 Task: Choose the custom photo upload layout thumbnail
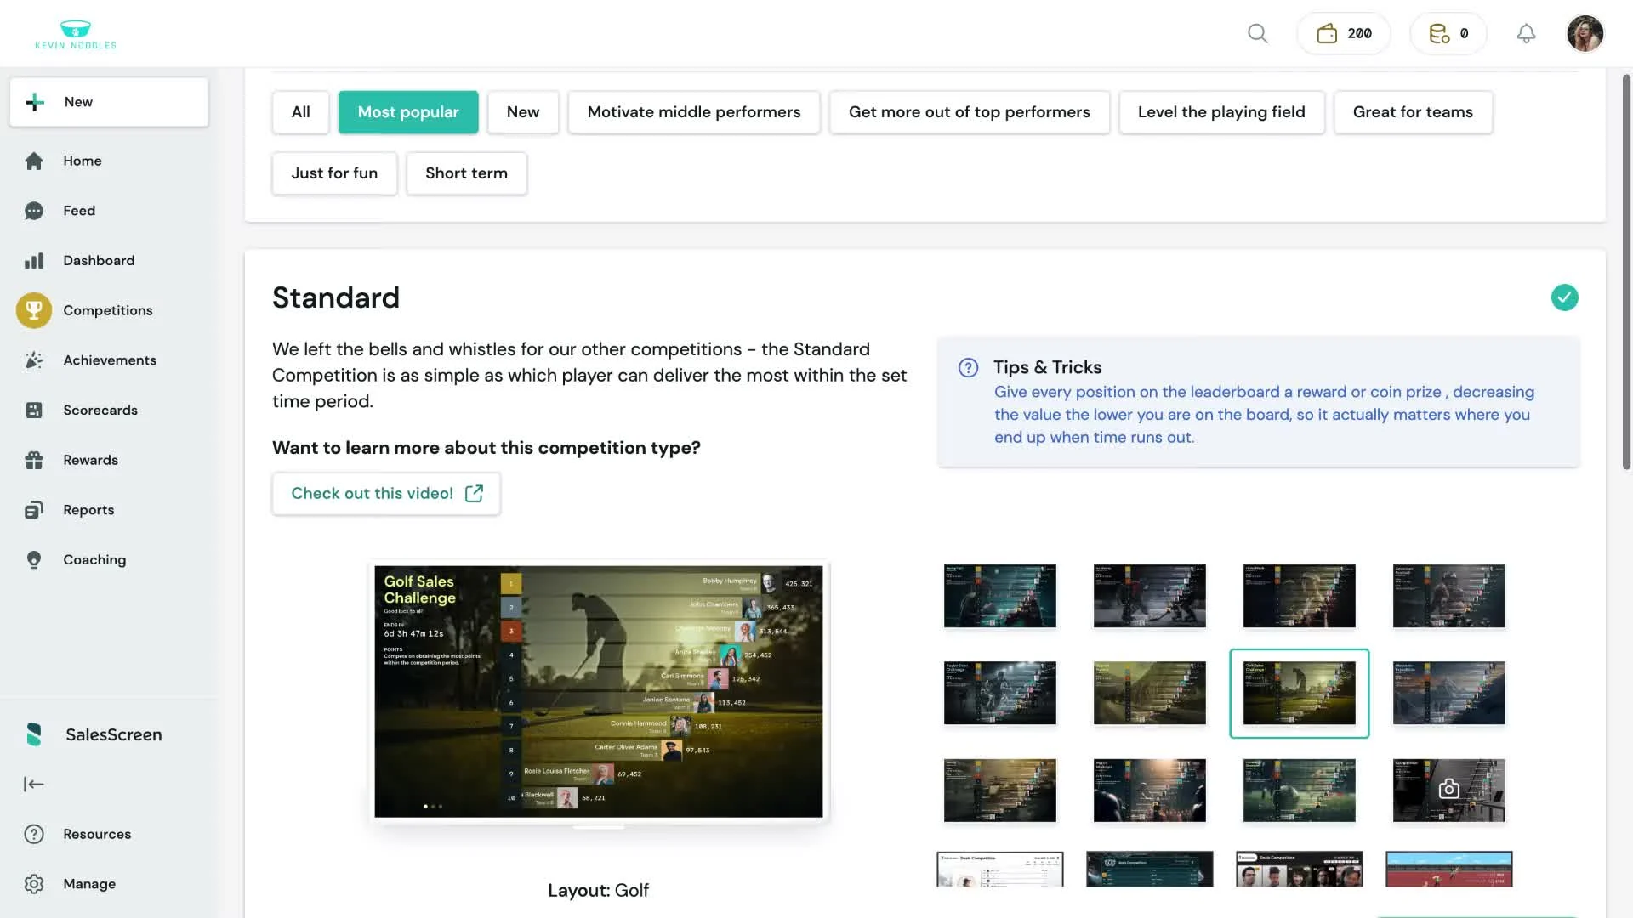click(1448, 790)
